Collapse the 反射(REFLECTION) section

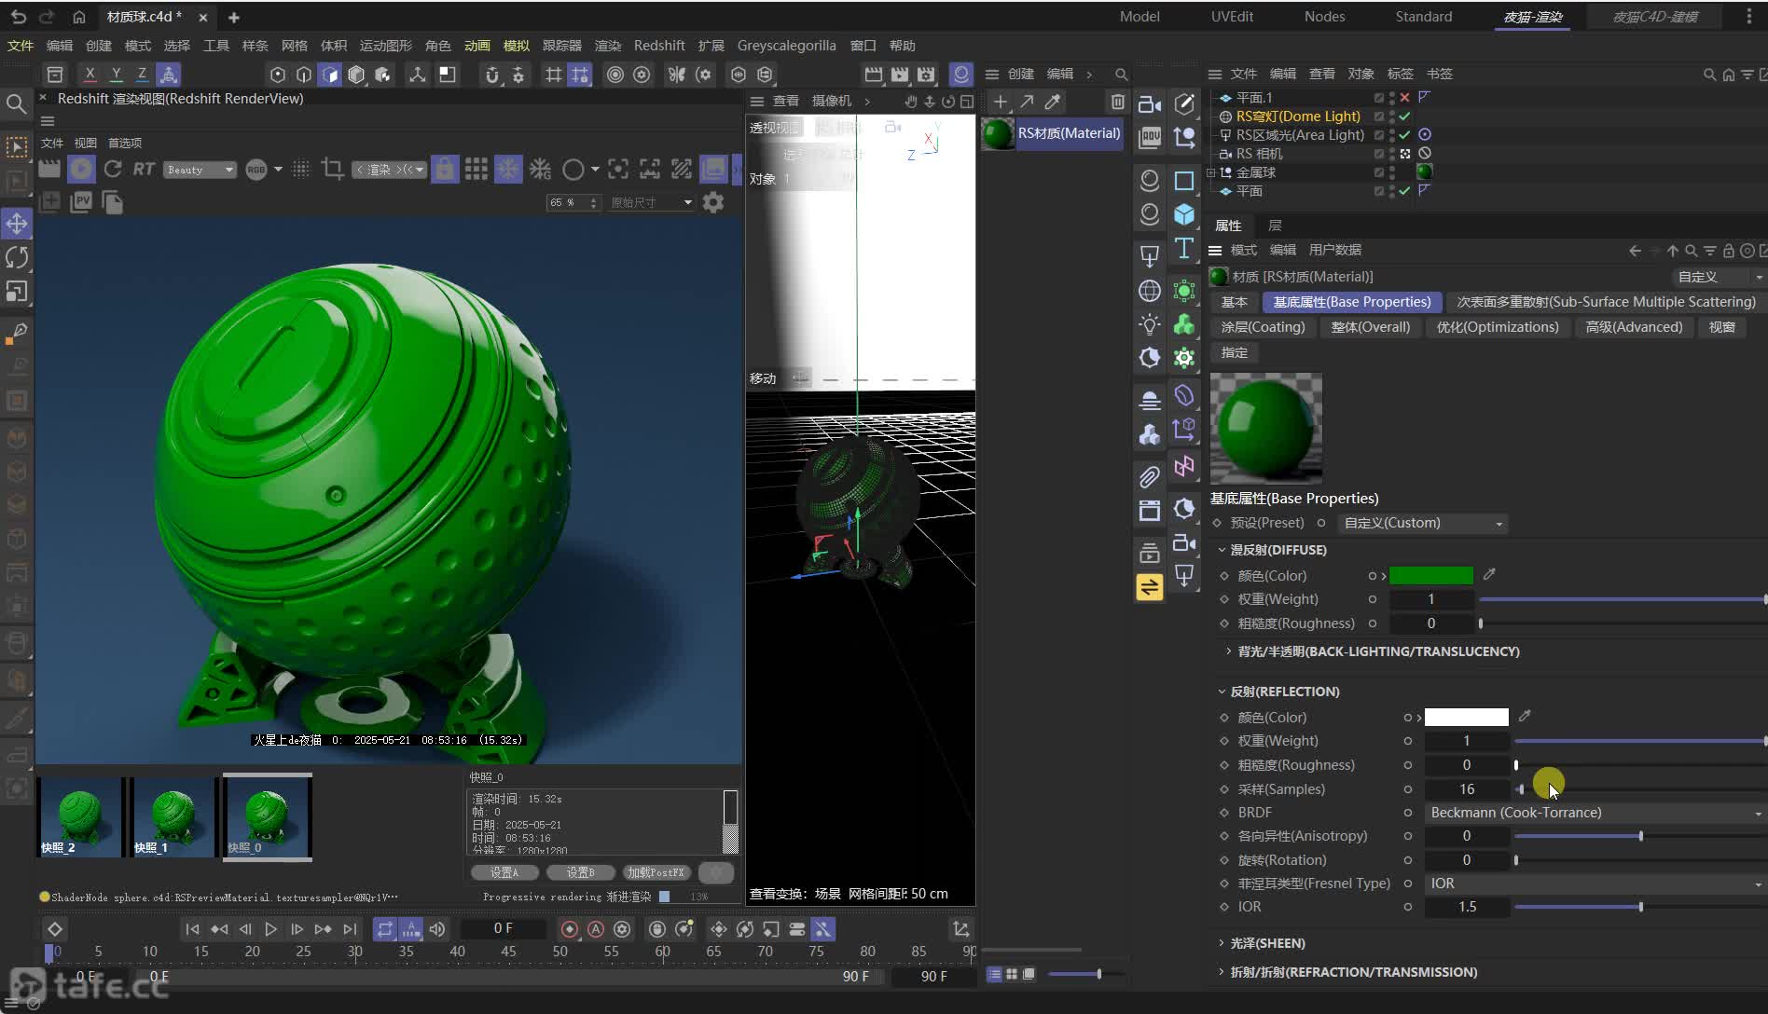pyautogui.click(x=1222, y=692)
